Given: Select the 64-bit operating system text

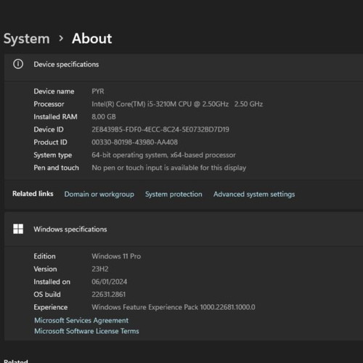Looking at the screenshot, I should pyautogui.click(x=163, y=155).
